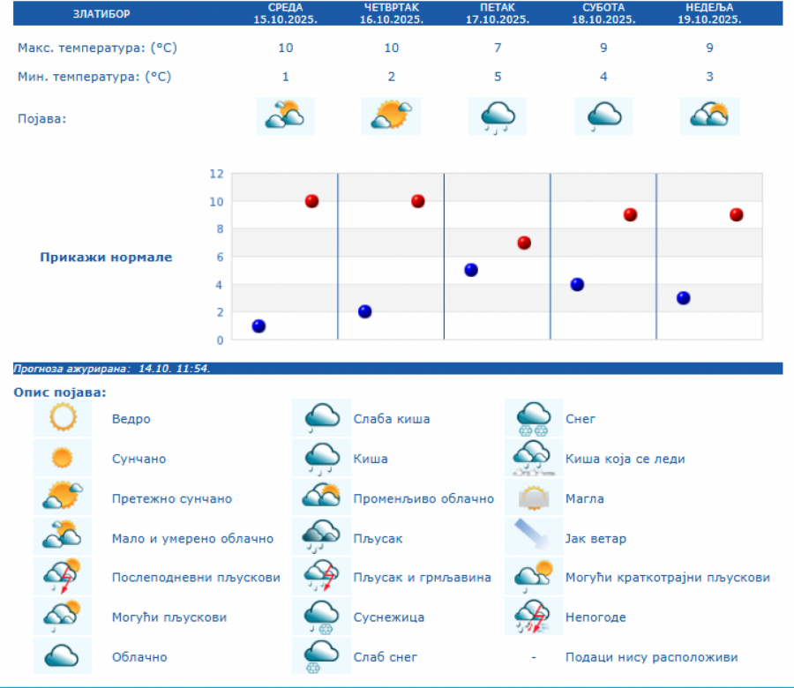794x688 pixels.
Task: Click Thursday's mostly sunny forecast icon
Action: pyautogui.click(x=391, y=116)
